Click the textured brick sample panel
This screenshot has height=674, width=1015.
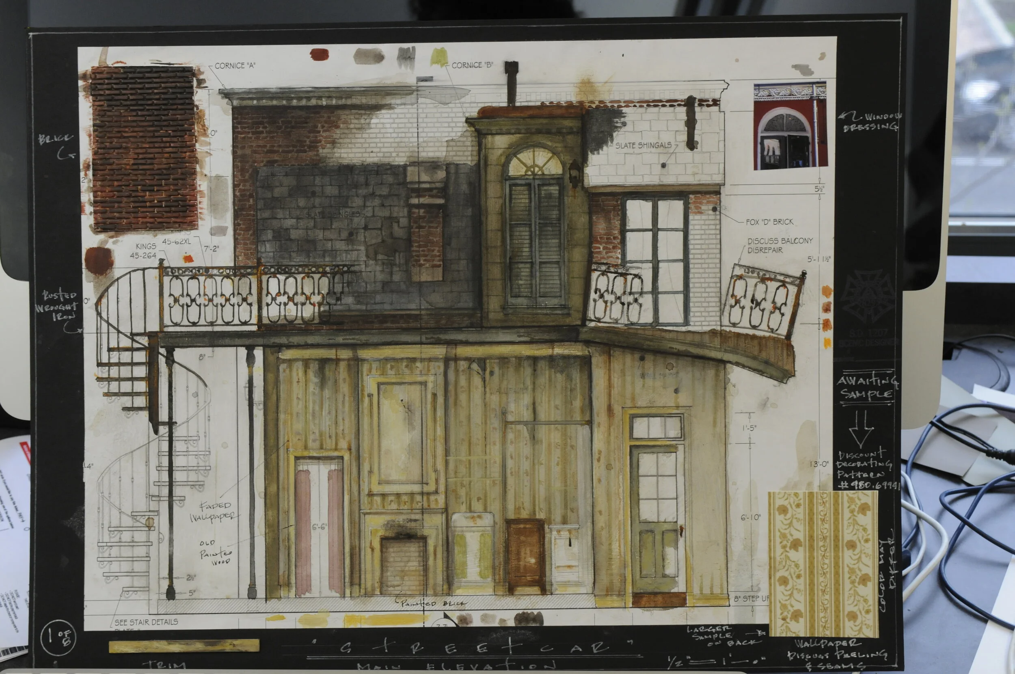pyautogui.click(x=144, y=148)
